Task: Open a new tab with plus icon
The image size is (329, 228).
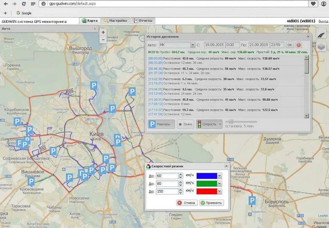Action: pos(5,13)
